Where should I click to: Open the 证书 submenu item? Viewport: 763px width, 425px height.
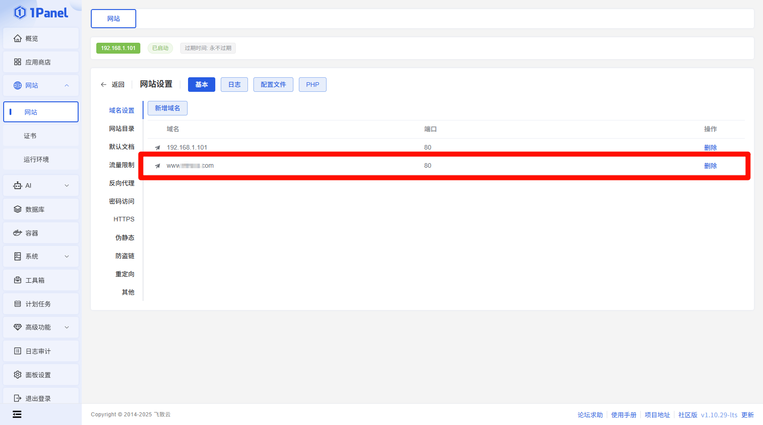[x=41, y=136]
